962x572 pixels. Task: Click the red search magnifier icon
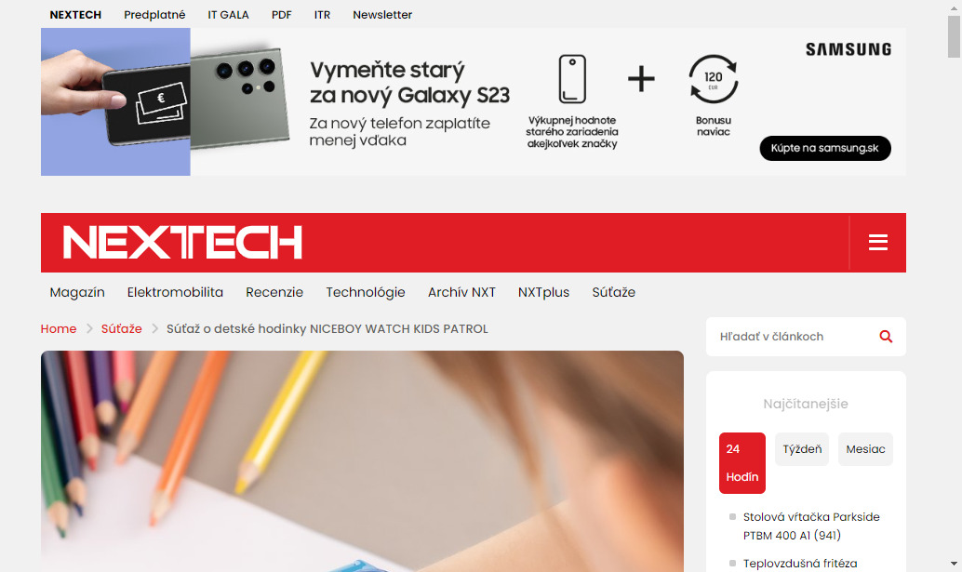click(x=886, y=336)
